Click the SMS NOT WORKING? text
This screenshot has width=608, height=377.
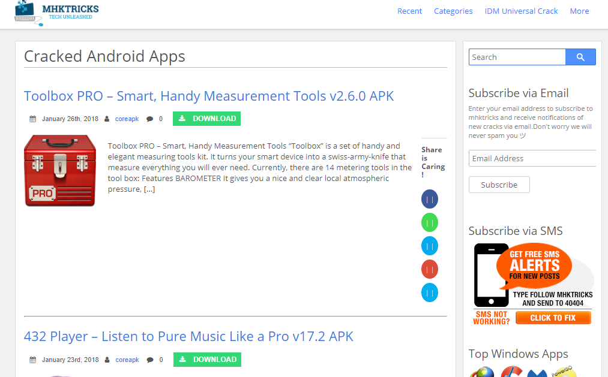[492, 318]
